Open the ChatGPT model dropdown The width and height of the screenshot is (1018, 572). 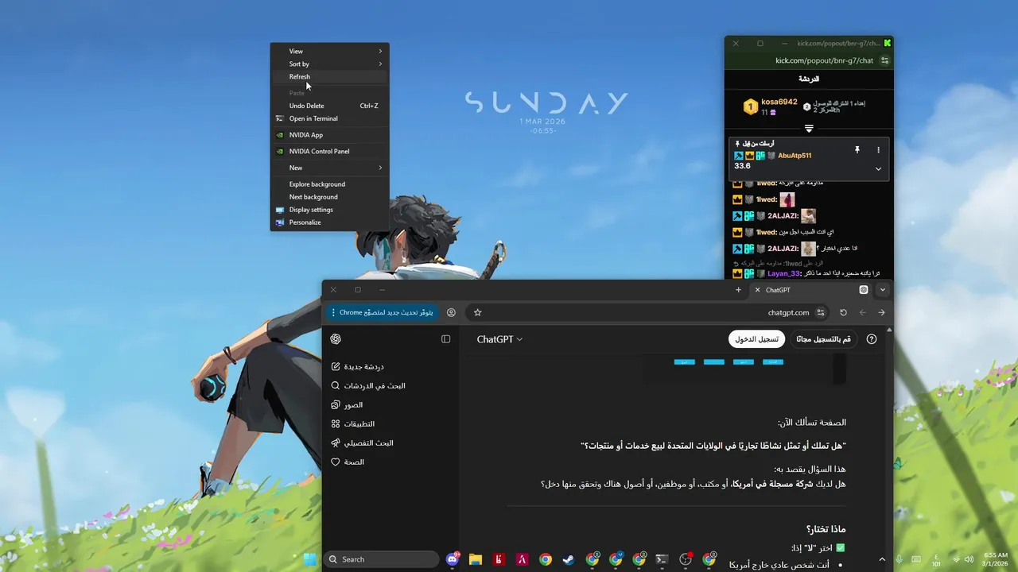499,339
